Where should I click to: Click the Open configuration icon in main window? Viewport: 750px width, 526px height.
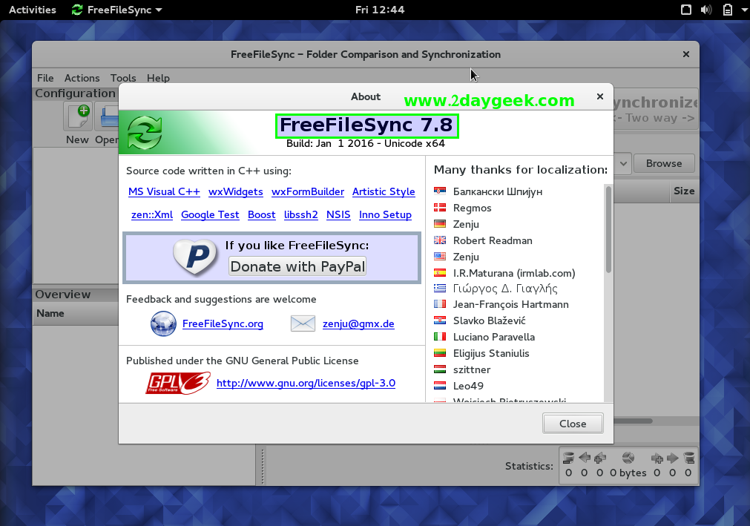[108, 117]
